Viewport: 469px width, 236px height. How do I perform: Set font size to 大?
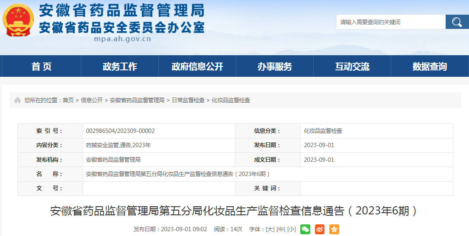[270, 229]
